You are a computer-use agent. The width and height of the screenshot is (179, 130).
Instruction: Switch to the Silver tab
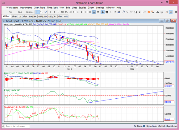(14, 17)
